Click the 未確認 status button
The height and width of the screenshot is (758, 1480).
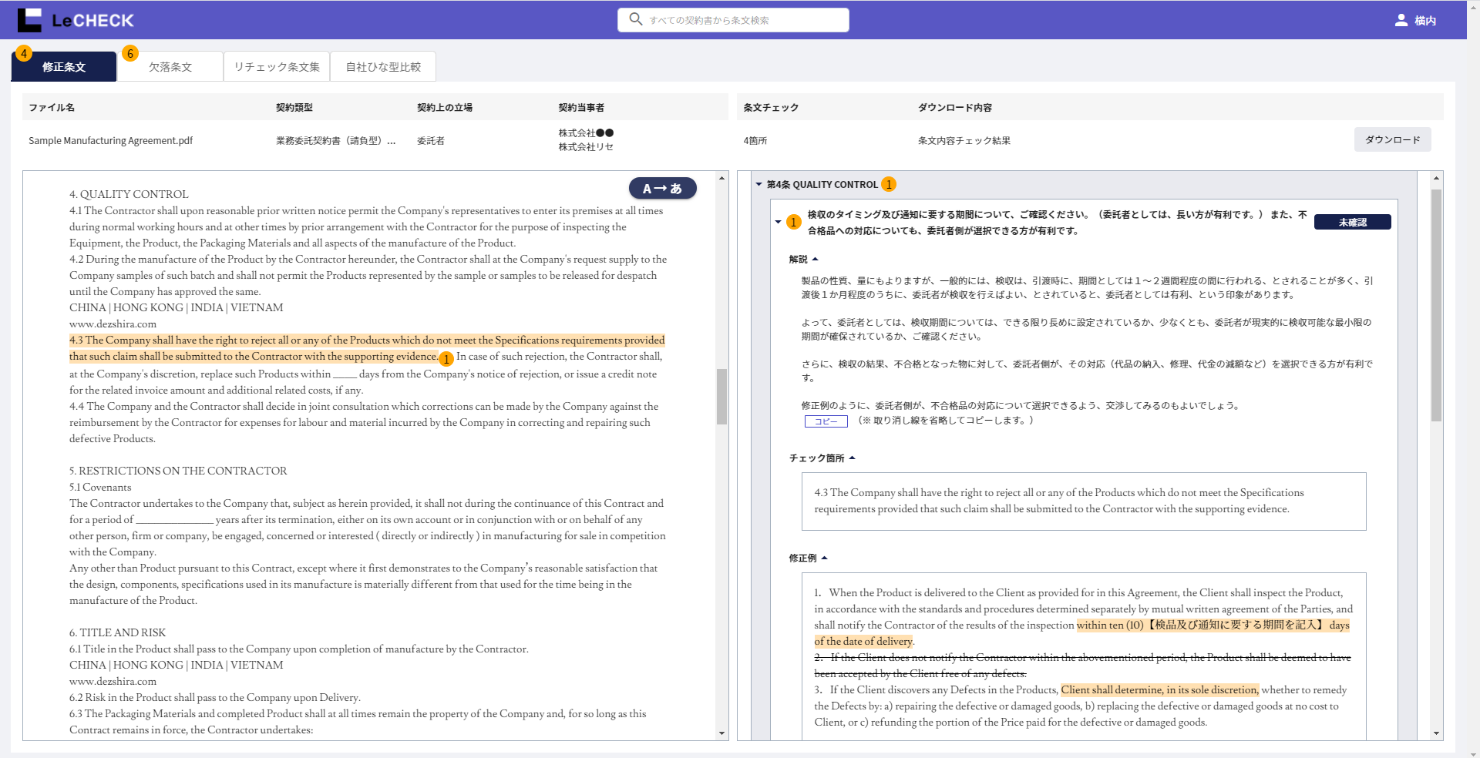(1352, 222)
